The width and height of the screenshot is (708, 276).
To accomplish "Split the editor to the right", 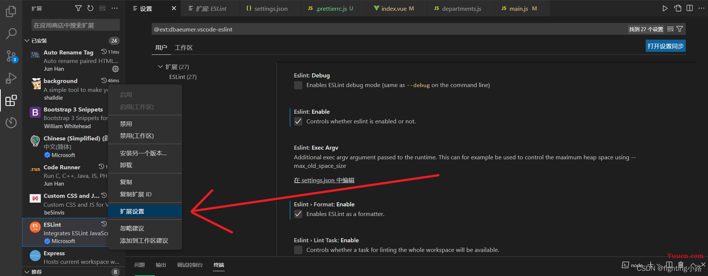I will click(x=689, y=8).
